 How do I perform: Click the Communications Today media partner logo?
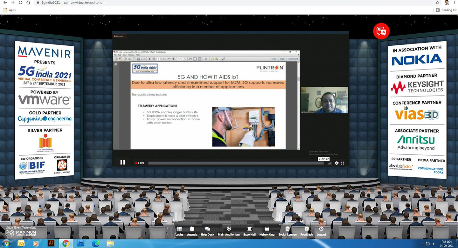coord(431,171)
